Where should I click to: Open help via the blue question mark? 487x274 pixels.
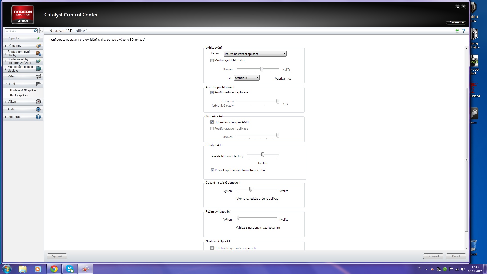(x=464, y=31)
